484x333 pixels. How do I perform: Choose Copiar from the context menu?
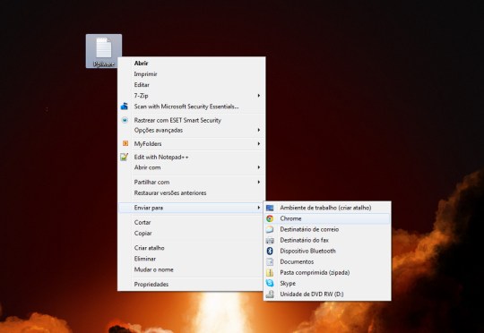tap(192, 233)
